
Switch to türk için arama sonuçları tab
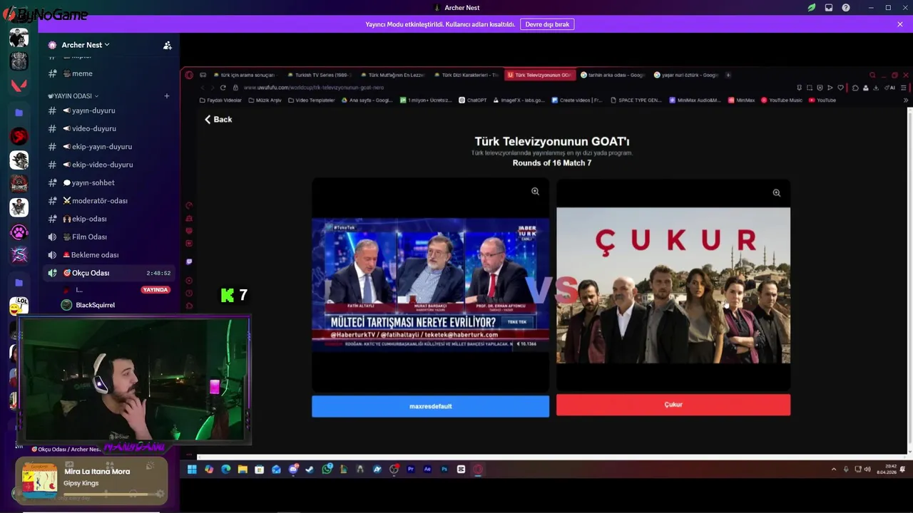[x=246, y=75]
